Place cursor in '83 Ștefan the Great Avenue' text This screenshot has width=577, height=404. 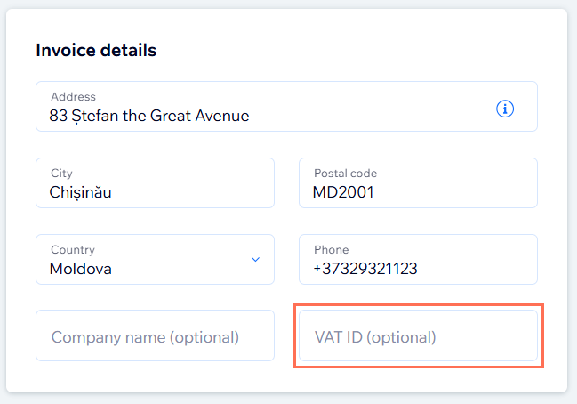[149, 116]
